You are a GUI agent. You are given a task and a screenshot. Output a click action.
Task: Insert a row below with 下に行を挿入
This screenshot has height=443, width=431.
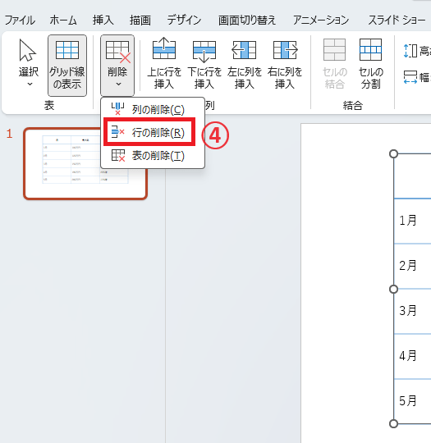(204, 63)
